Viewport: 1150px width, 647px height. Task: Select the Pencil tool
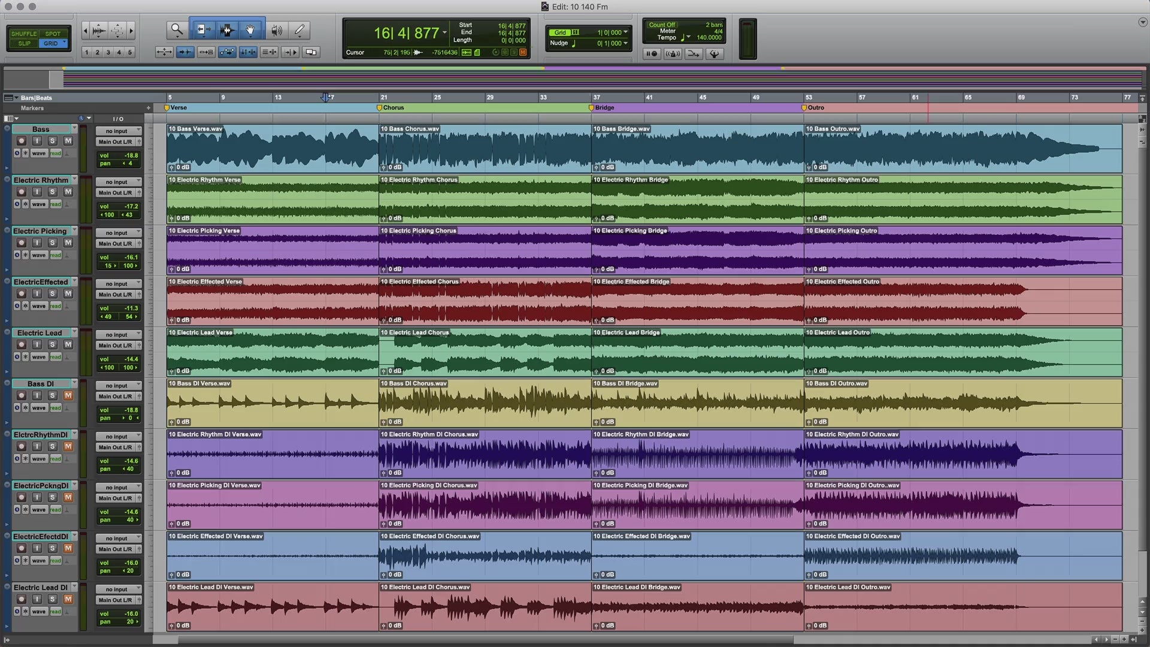coord(299,29)
